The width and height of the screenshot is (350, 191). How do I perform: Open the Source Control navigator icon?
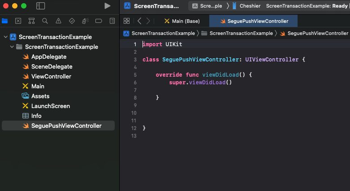[18, 21]
